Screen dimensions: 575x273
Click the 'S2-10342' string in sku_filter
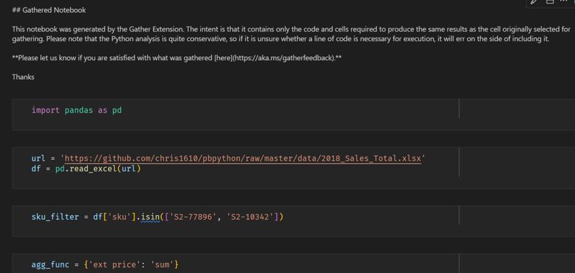(x=251, y=216)
